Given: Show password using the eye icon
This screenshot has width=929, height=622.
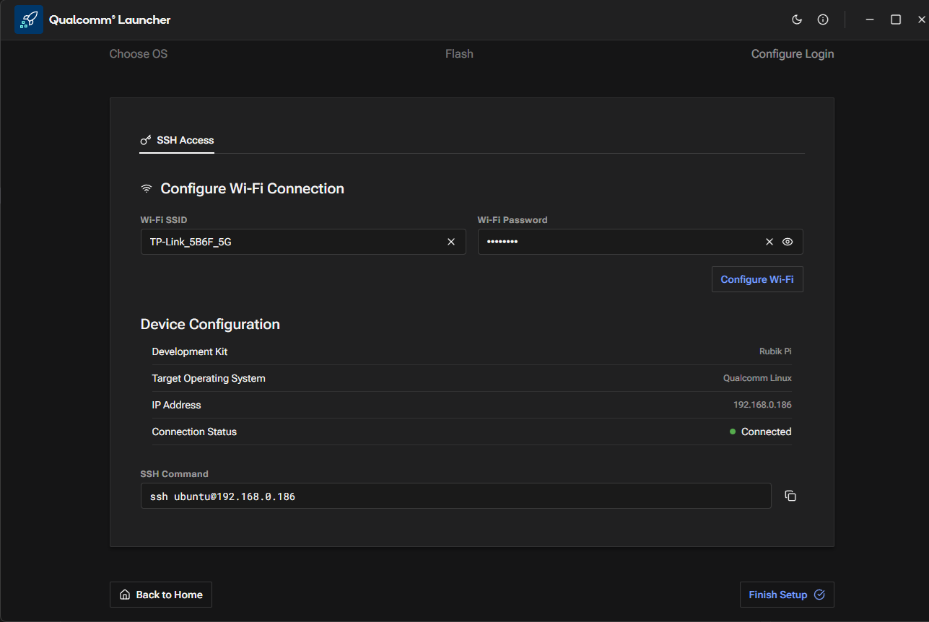Looking at the screenshot, I should click(x=788, y=242).
